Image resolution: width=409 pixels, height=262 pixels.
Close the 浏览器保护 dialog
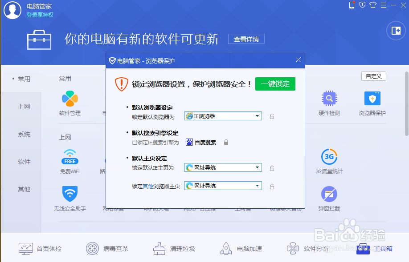[298, 60]
